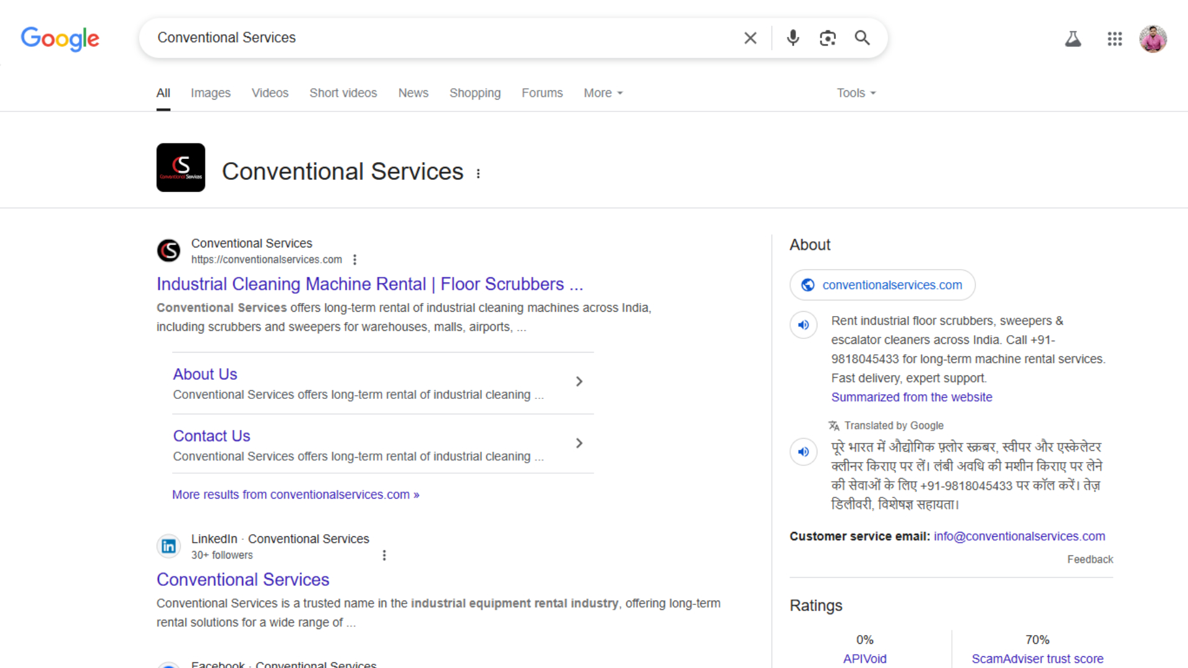
Task: Start voice search with microphone icon
Action: point(793,38)
